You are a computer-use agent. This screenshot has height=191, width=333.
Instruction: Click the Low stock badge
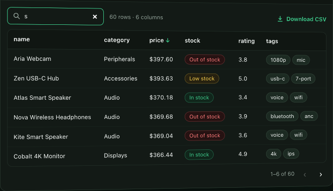[202, 79]
